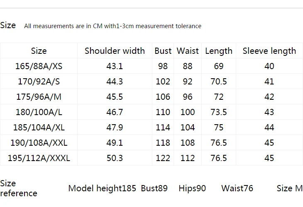Click the 50.3 shoulder width value
This screenshot has height=207, width=303.
click(x=115, y=158)
